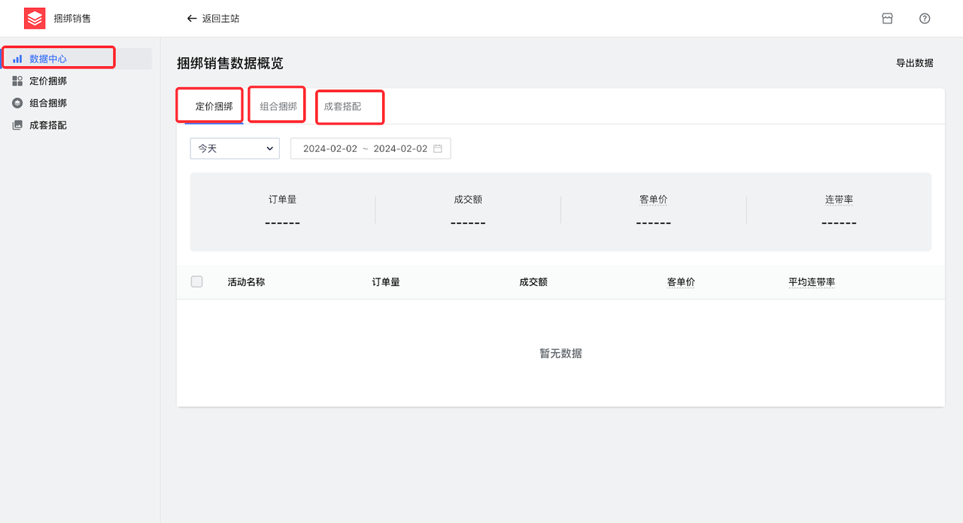Select the 定价捆绑 tab
Viewport: 963px width, 523px height.
tap(209, 106)
